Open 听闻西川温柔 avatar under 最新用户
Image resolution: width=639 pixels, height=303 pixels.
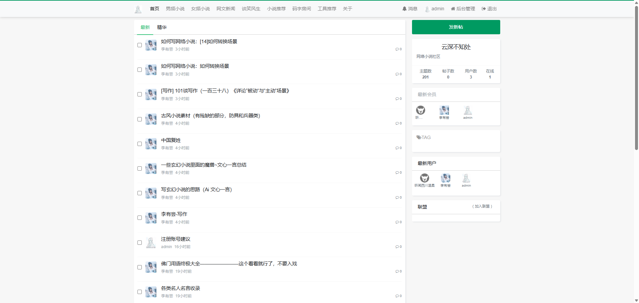point(424,178)
